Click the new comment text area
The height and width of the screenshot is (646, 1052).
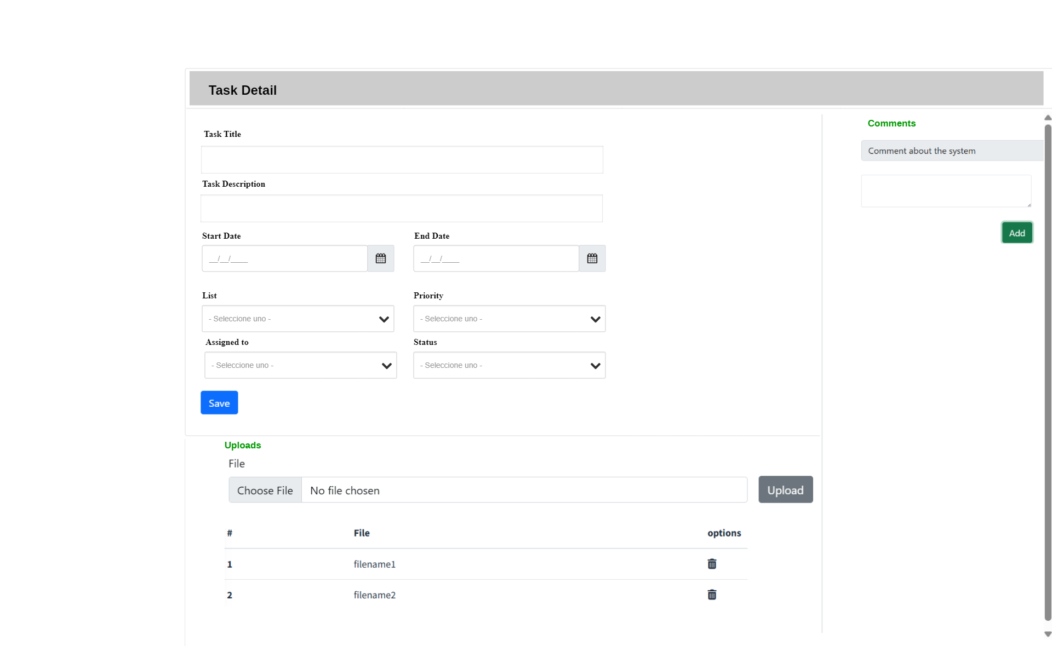(946, 191)
